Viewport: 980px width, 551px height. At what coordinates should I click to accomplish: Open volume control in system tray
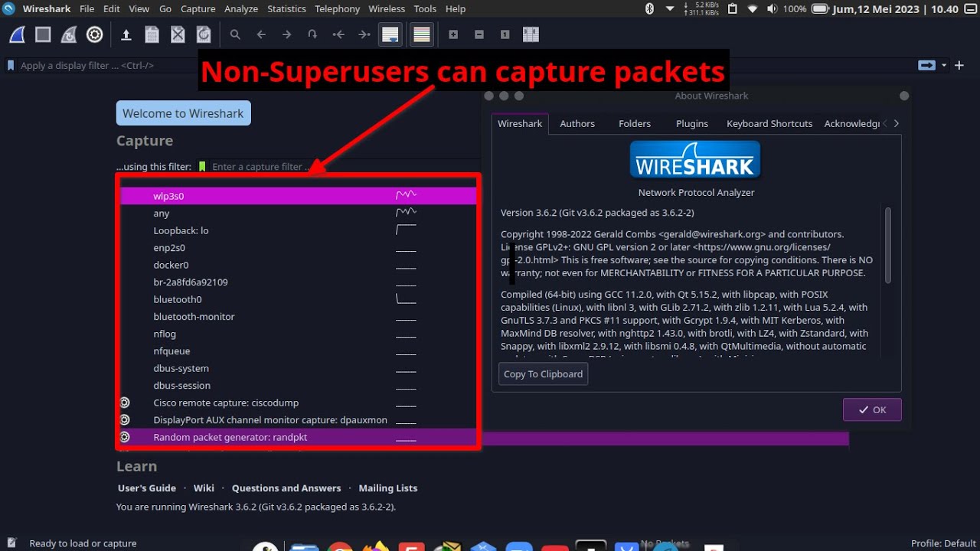coord(772,8)
